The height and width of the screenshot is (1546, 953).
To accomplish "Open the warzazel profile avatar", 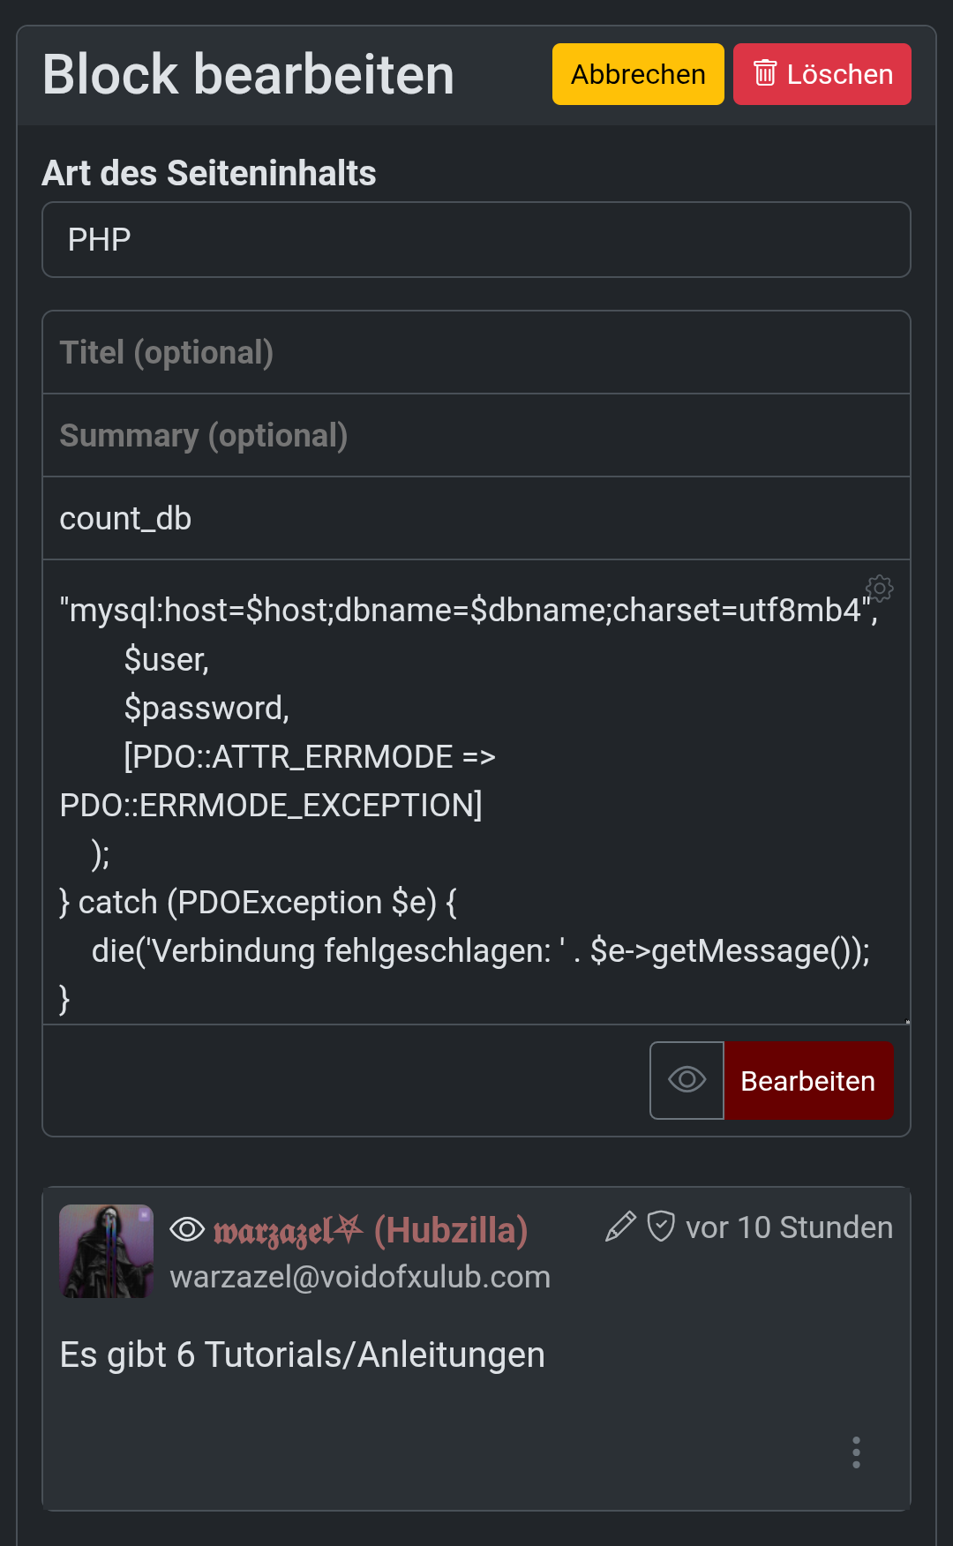I will [106, 1250].
